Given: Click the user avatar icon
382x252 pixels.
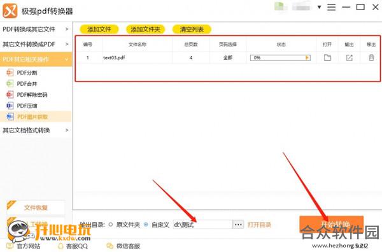Looking at the screenshot, I should click(x=279, y=6).
